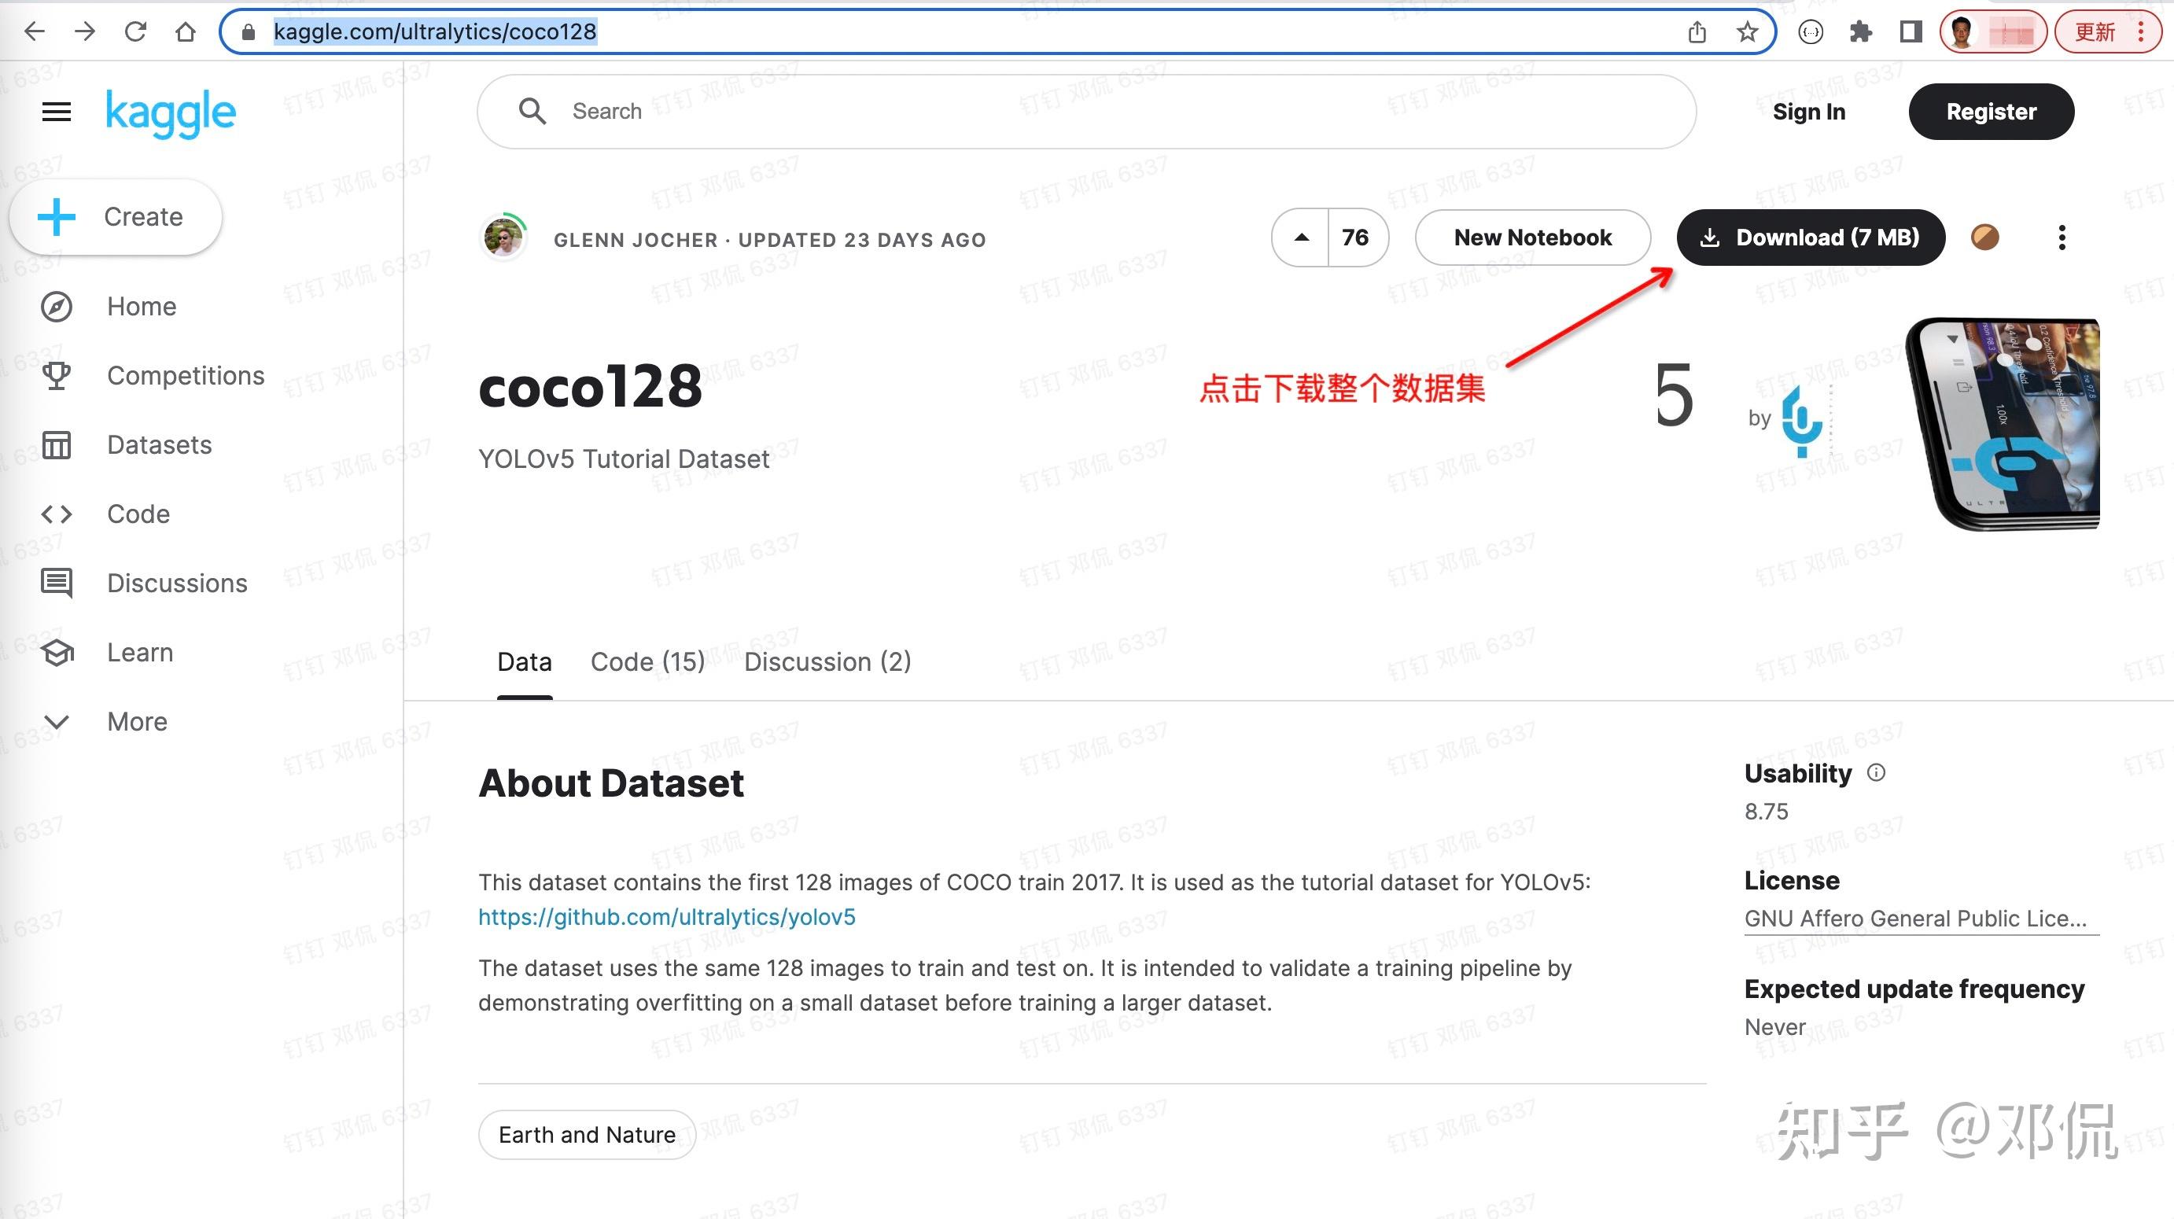Open browser extensions puzzle icon

(x=1861, y=32)
